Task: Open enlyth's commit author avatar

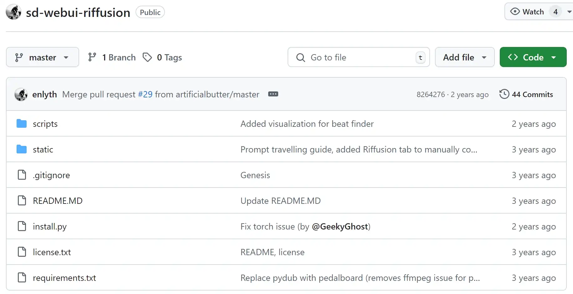Action: [x=21, y=94]
